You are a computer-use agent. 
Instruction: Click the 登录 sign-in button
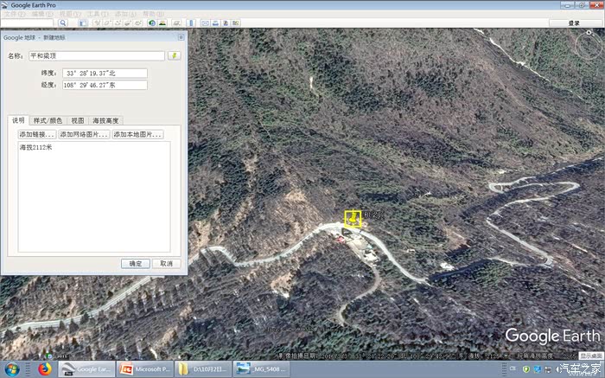(x=574, y=23)
